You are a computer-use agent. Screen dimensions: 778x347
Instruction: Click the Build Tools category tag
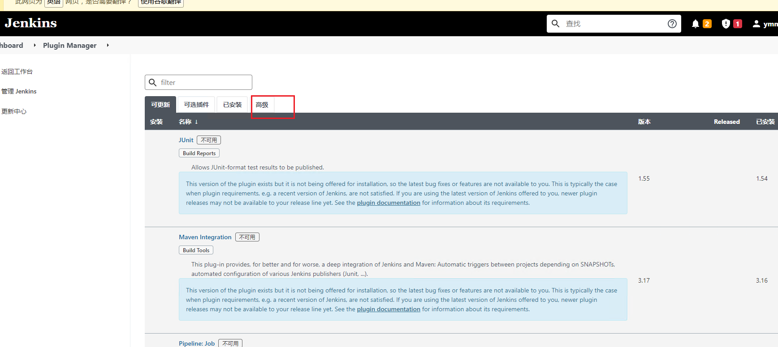point(196,250)
